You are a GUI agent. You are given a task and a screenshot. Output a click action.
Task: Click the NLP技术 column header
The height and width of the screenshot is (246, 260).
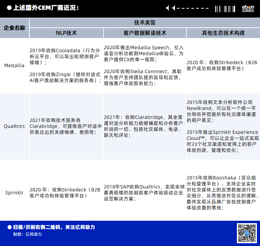(x=66, y=33)
